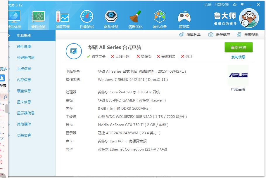Select the 硬件检测 hardware detection tab
This screenshot has height=178, width=266.
point(38,19)
